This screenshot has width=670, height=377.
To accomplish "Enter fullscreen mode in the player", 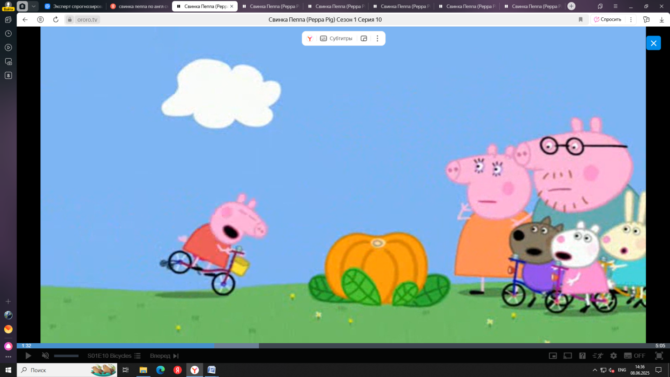I will 659,356.
